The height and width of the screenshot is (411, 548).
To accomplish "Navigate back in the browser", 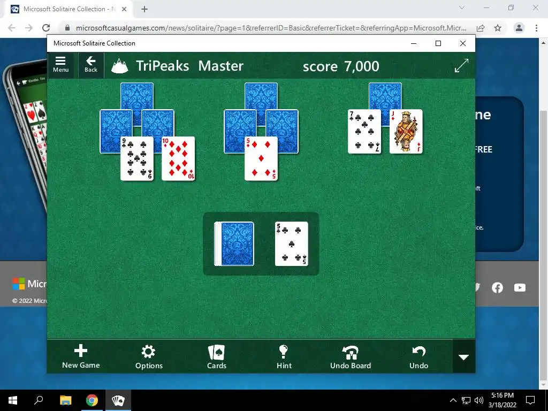I will click(x=12, y=28).
